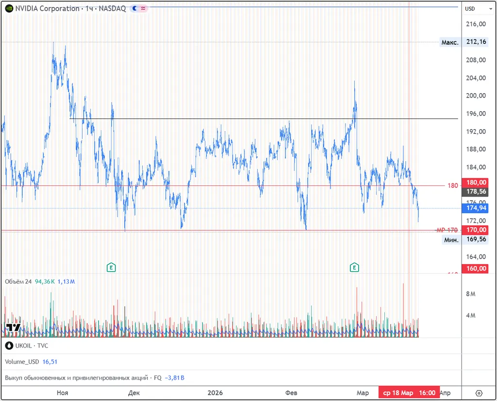The image size is (497, 401).
Task: Click the pink approximate data icon
Action: (x=143, y=8)
